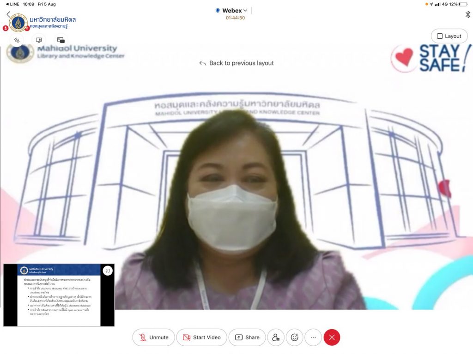The image size is (473, 354).
Task: Open the Layout options
Action: [449, 36]
